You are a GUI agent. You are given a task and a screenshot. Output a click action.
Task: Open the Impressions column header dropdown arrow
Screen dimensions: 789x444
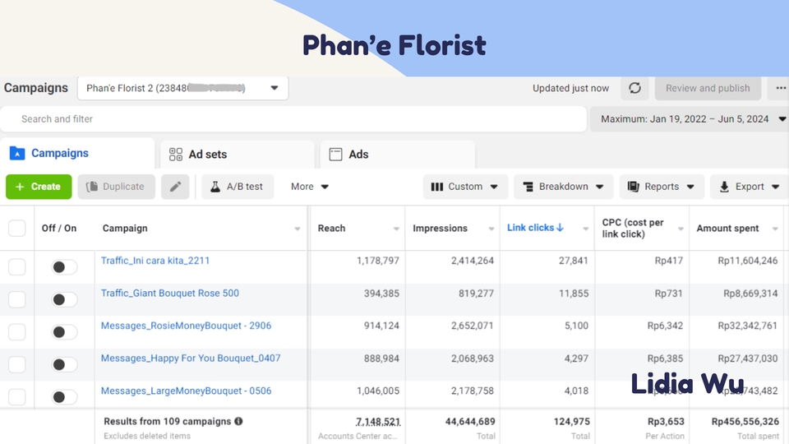pyautogui.click(x=491, y=229)
